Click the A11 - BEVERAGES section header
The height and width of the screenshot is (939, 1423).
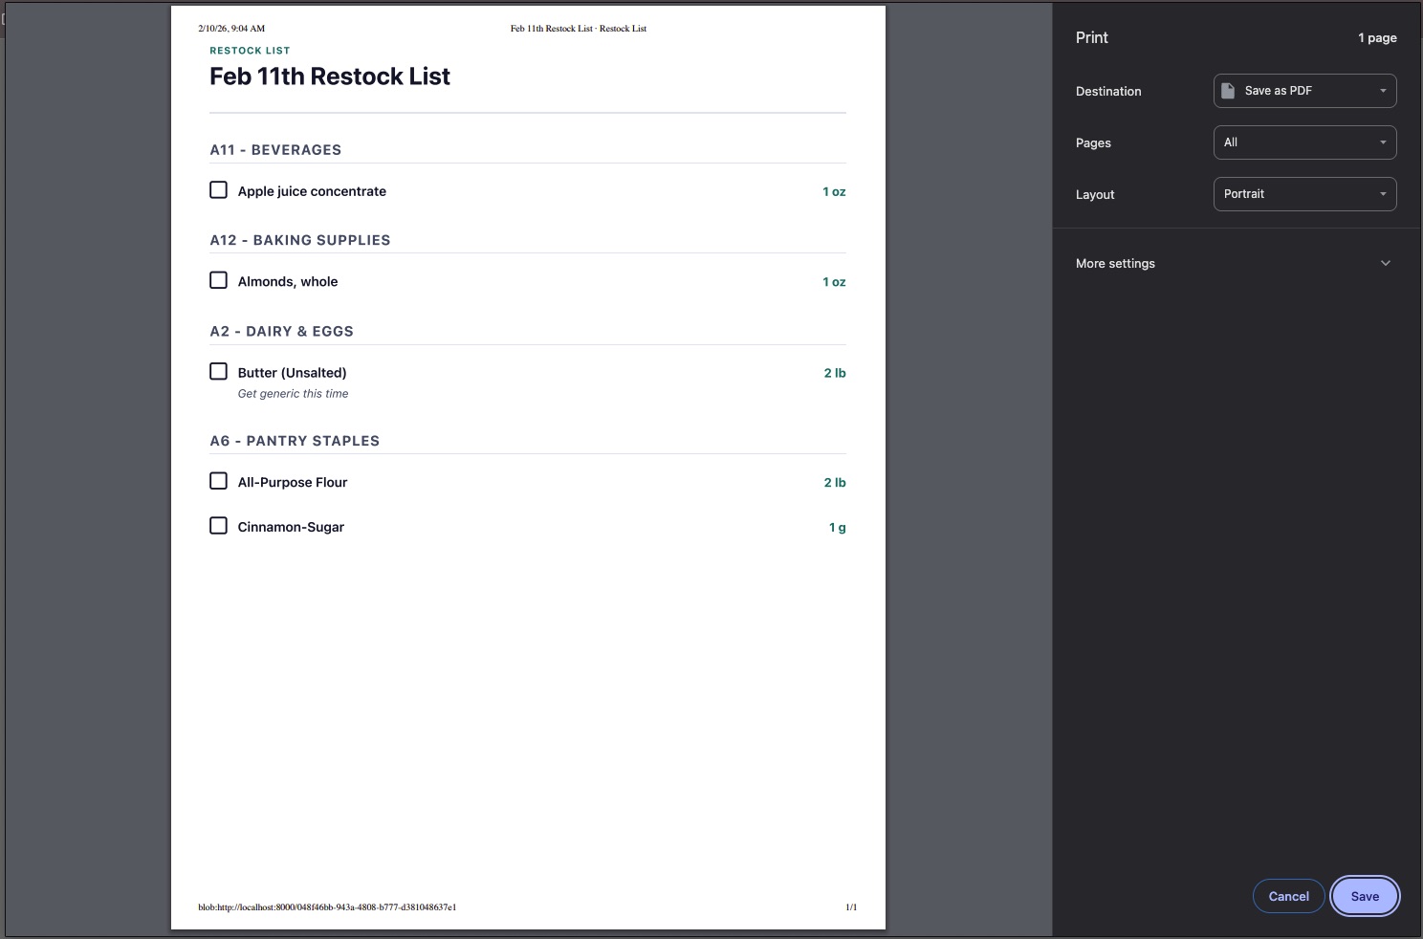(275, 149)
